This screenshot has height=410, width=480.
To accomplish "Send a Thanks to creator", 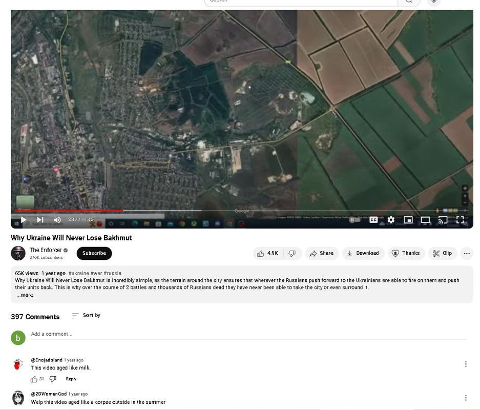I will (x=406, y=253).
